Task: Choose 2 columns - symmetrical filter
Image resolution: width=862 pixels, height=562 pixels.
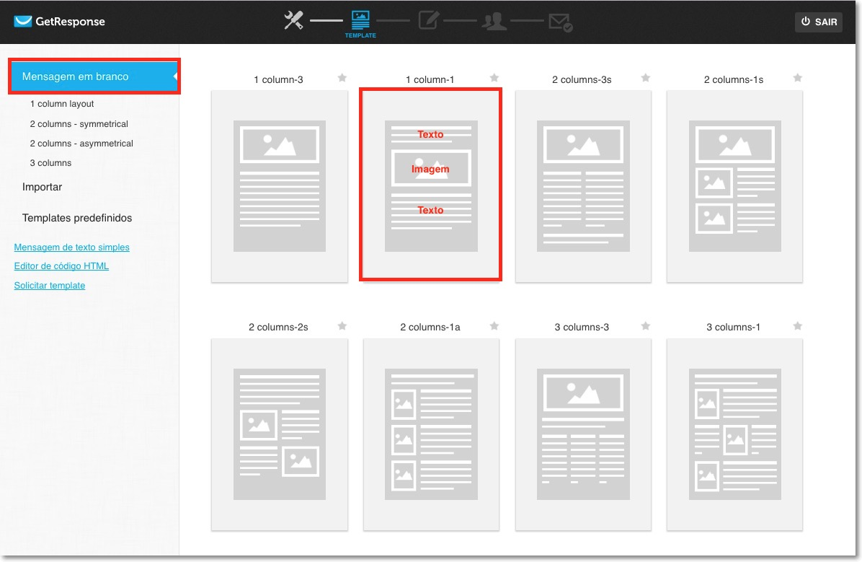Action: click(x=79, y=124)
